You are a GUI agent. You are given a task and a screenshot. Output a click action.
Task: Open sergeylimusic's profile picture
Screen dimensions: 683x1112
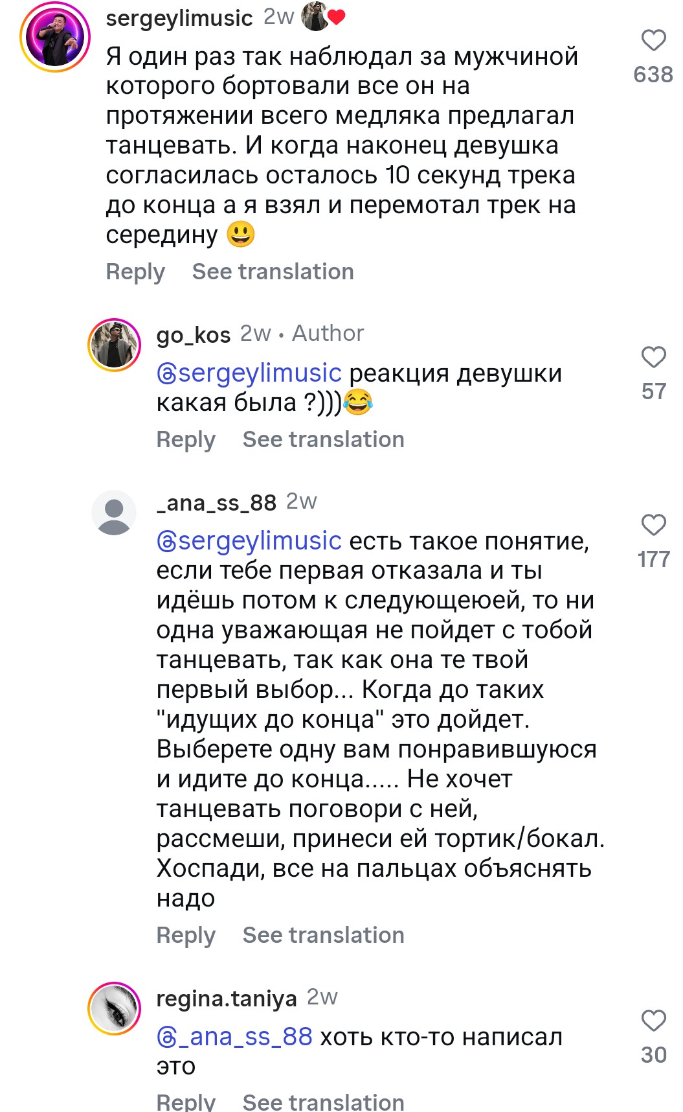tap(55, 37)
